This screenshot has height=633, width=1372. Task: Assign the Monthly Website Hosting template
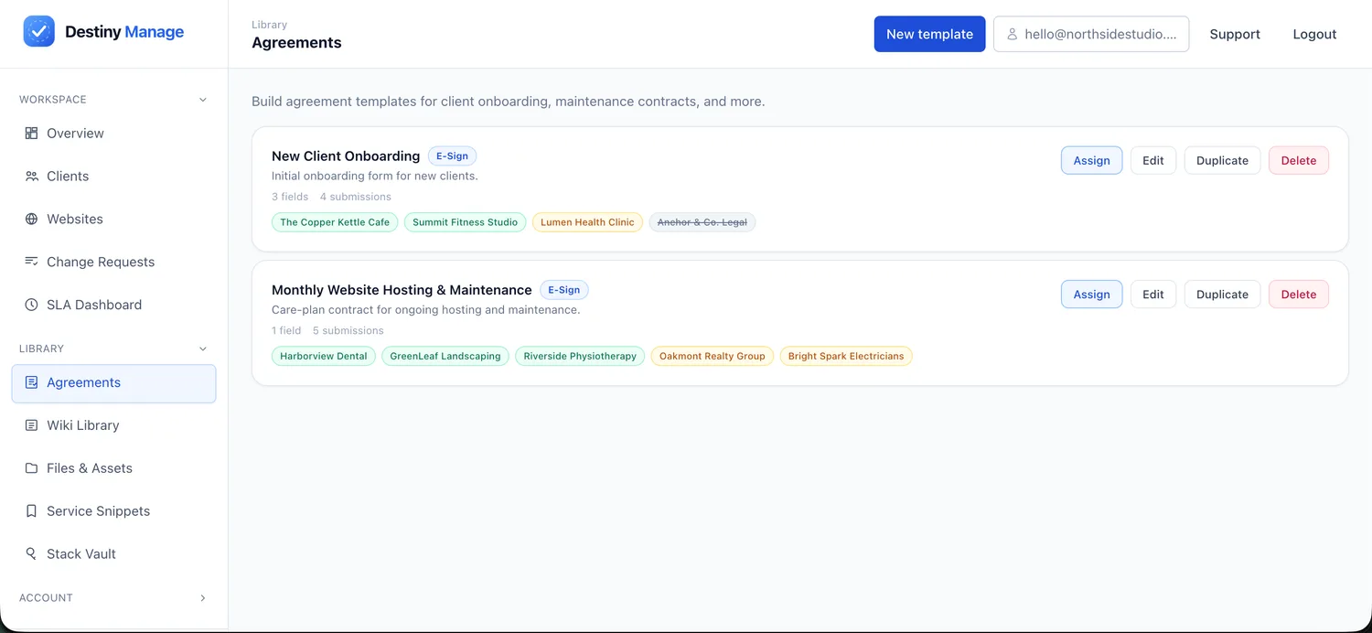click(x=1091, y=295)
